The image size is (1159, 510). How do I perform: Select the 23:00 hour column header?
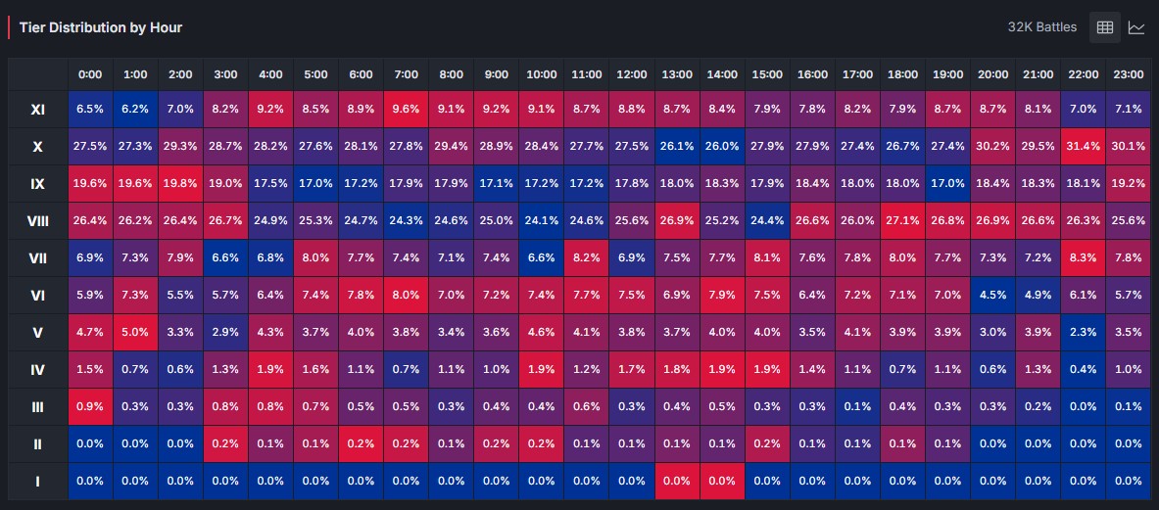coord(1128,74)
